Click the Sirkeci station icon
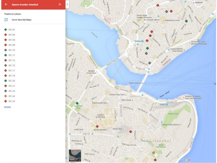The width and height of the screenshot is (217, 163). [x=167, y=105]
